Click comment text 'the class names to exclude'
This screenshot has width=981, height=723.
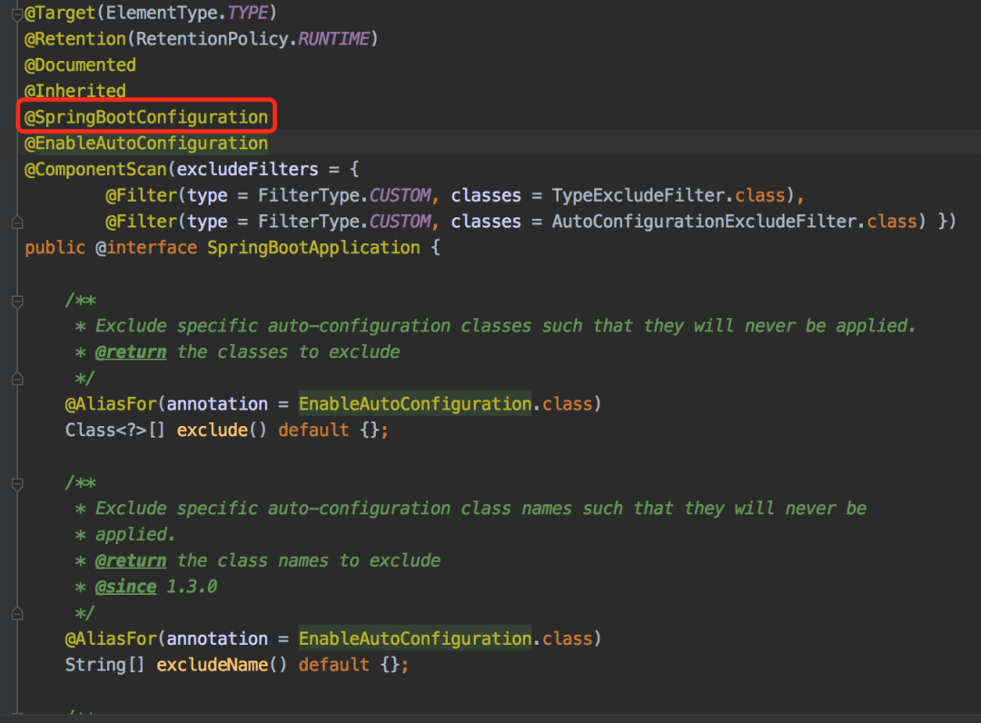[x=309, y=560]
